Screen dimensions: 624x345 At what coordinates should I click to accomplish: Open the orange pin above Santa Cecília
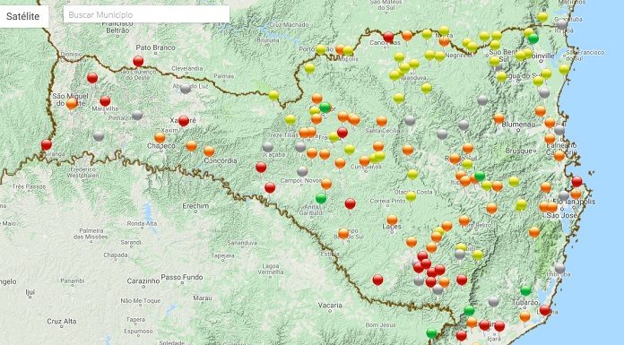pos(382,121)
